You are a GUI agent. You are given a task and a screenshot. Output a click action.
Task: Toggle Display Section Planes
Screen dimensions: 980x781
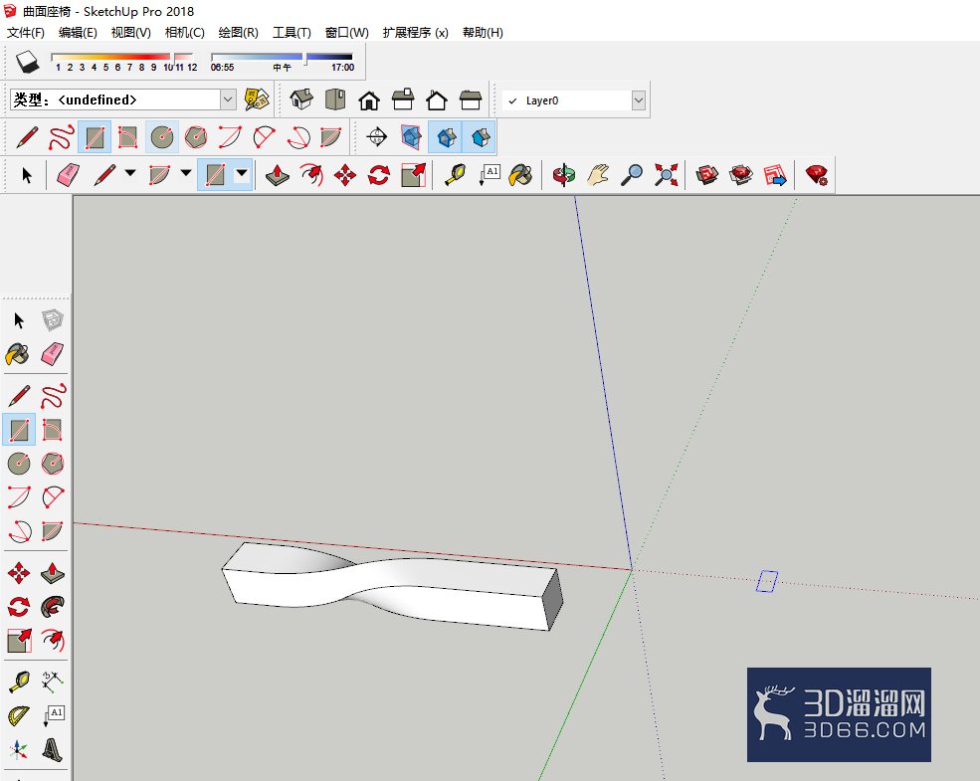[x=411, y=137]
